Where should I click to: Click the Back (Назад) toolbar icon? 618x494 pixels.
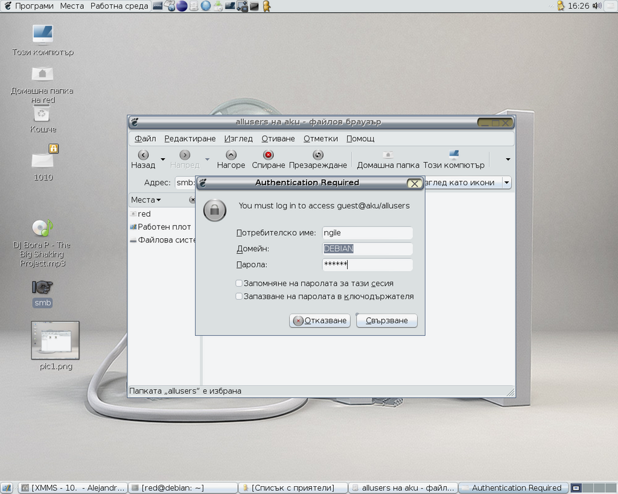(143, 156)
